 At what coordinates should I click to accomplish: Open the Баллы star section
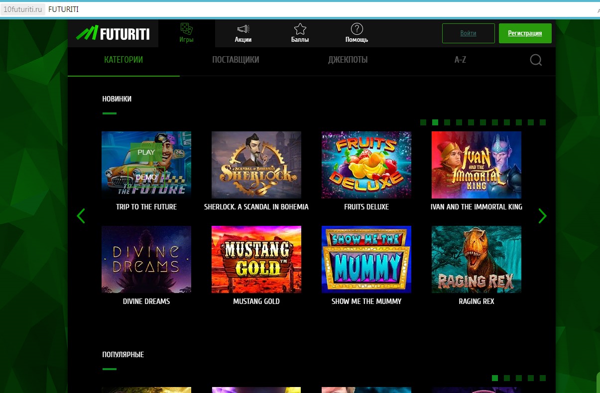point(300,33)
